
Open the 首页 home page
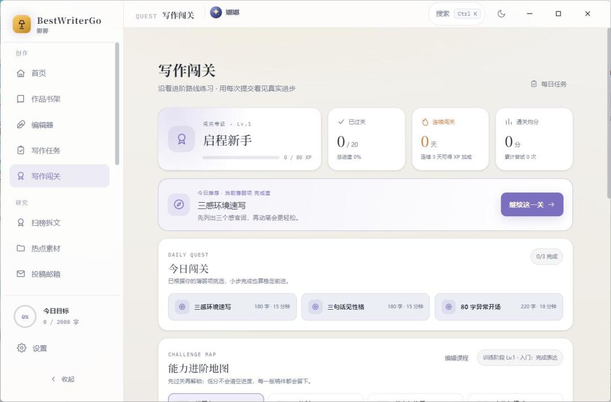[x=59, y=73]
